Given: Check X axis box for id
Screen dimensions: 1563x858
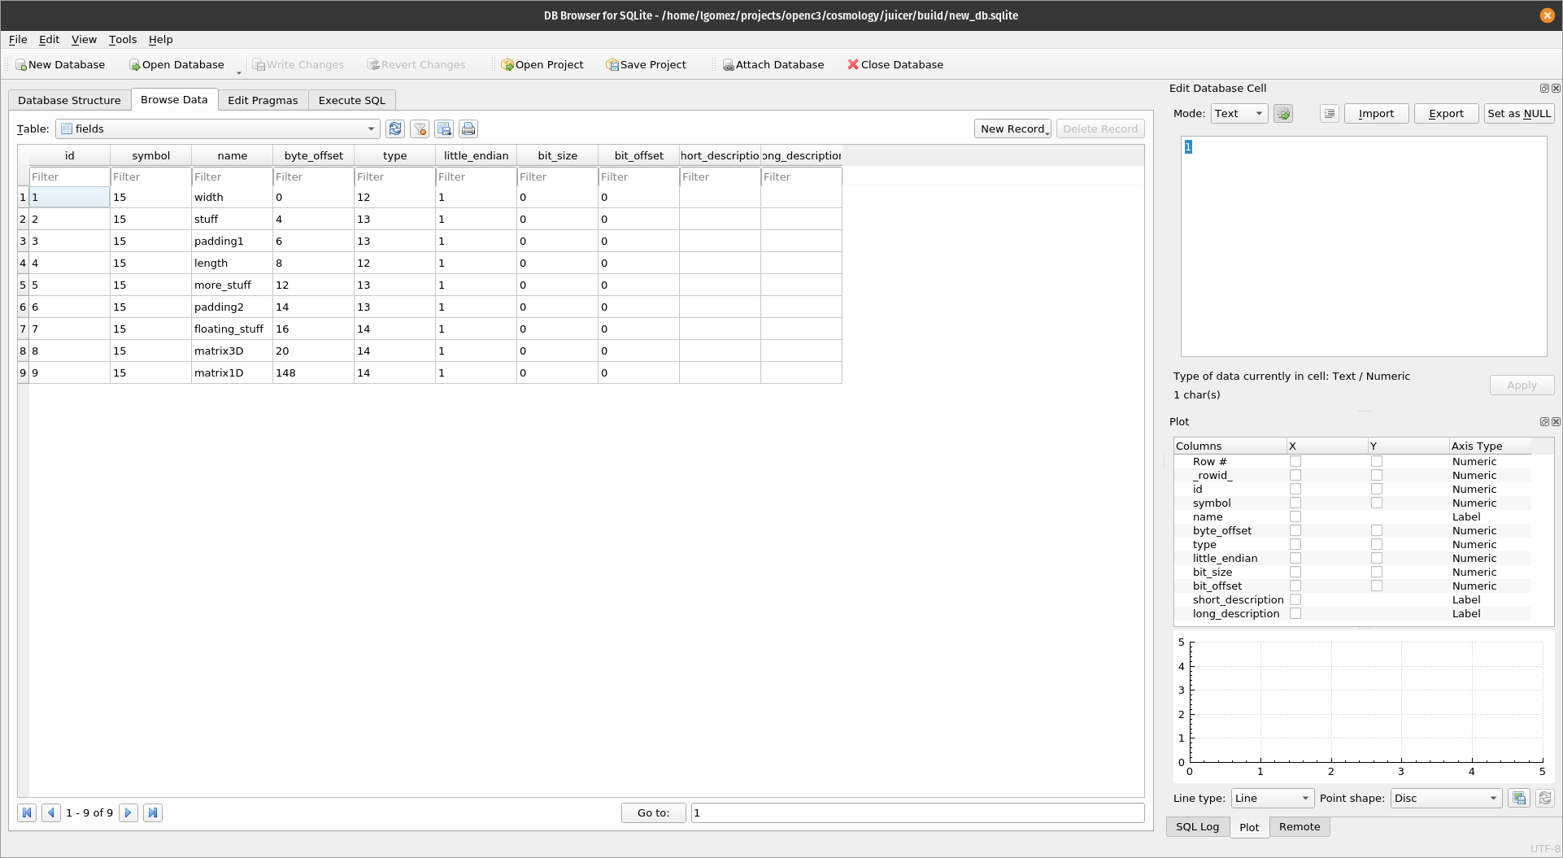Looking at the screenshot, I should coord(1295,490).
